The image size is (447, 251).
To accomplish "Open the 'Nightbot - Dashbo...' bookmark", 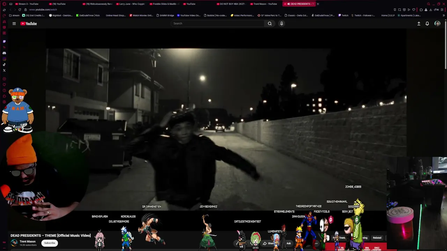I will click(60, 15).
